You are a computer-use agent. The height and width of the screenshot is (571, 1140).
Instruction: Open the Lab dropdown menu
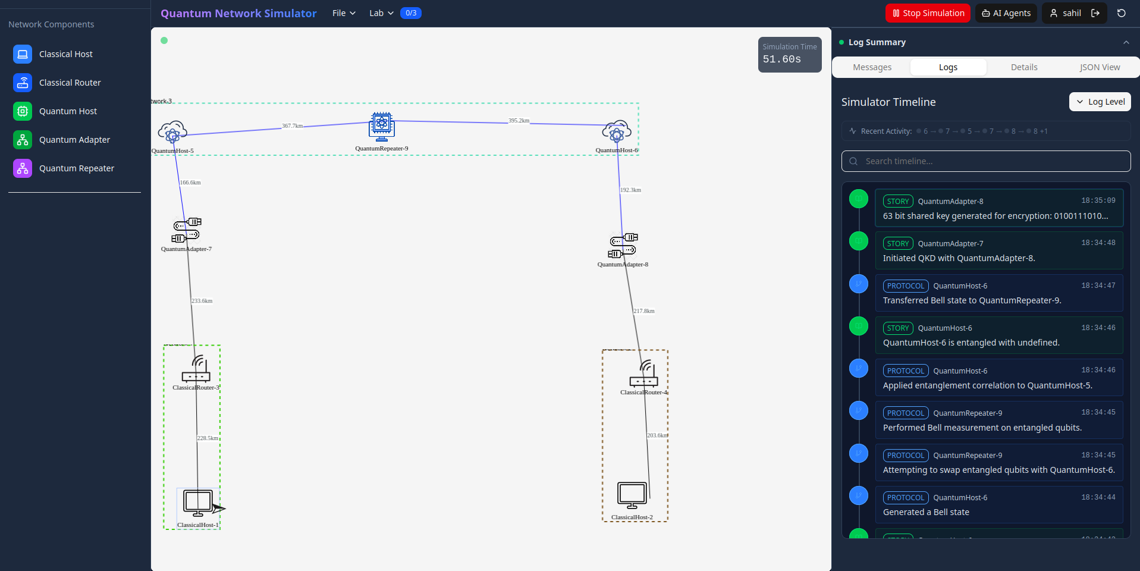381,13
